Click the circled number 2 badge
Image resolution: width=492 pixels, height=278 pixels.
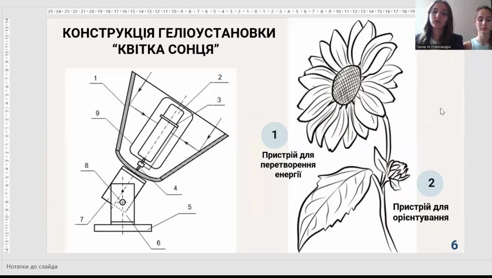click(430, 183)
